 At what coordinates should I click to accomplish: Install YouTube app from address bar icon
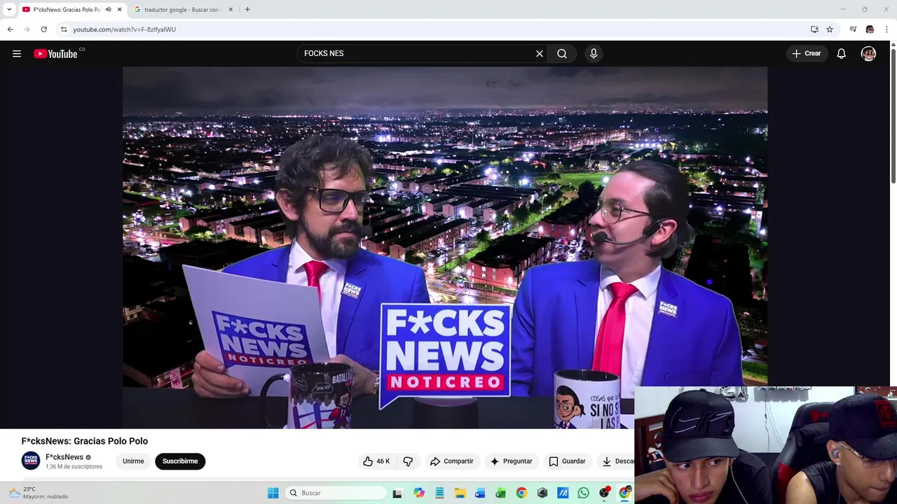pyautogui.click(x=814, y=29)
